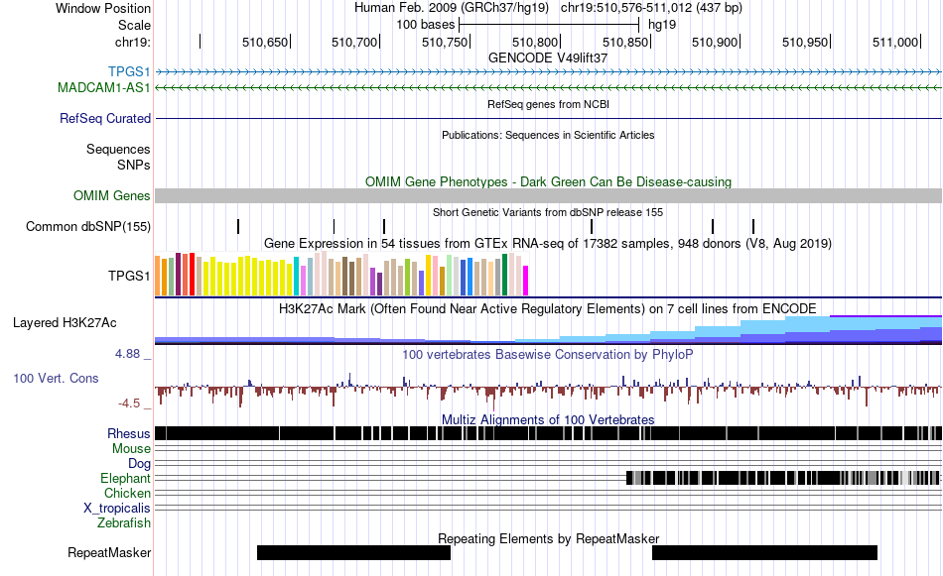Click the GENCODE V49lift37 track title
The width and height of the screenshot is (943, 576).
pyautogui.click(x=548, y=58)
